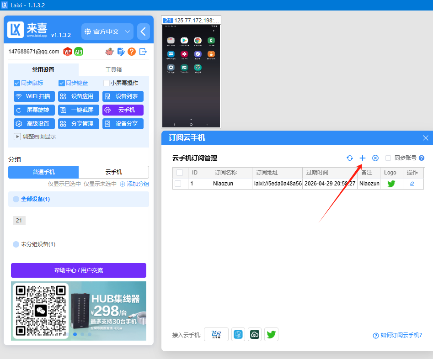Click the orange help question mark icon
433x359 pixels.
(x=132, y=52)
